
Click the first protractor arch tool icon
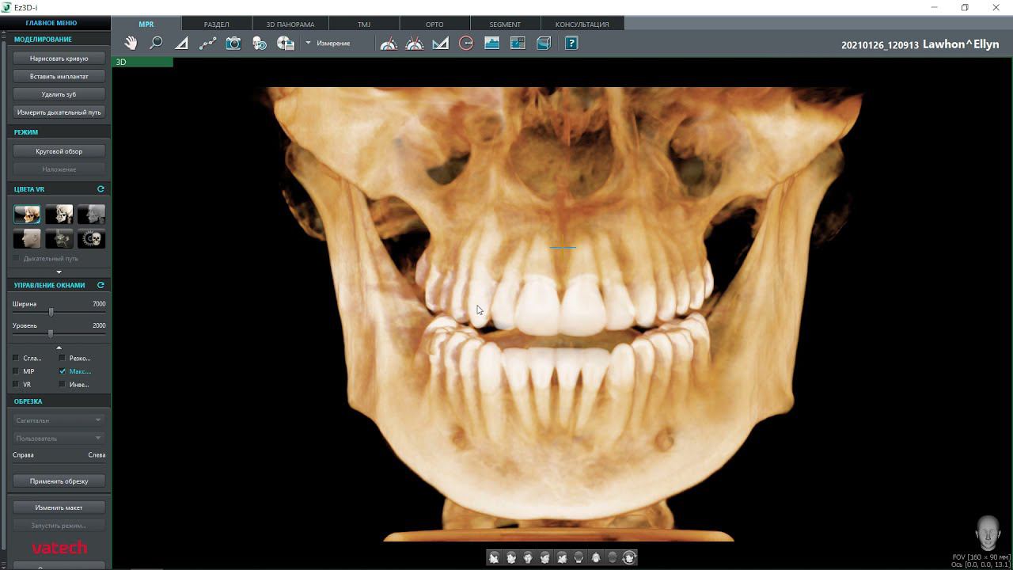pos(389,44)
